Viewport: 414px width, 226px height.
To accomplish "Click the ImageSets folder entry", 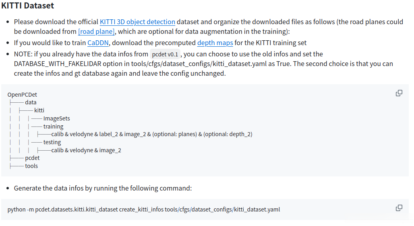I will pyautogui.click(x=56, y=118).
